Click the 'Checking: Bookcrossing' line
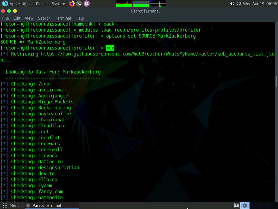The height and width of the screenshot is (209, 278). [x=36, y=108]
